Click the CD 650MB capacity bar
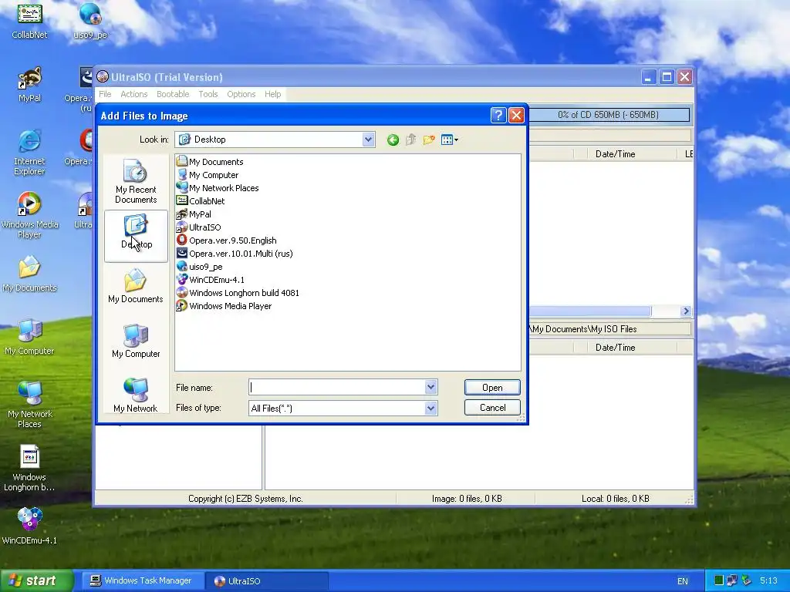Viewport: 790px width, 592px height. click(x=609, y=115)
